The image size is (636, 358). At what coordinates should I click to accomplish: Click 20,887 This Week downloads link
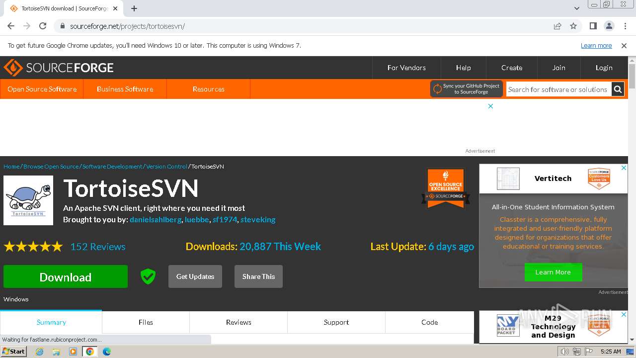click(280, 247)
